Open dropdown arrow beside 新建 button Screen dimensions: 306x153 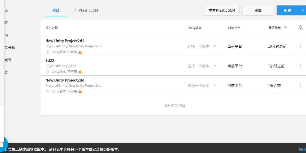pos(303,10)
